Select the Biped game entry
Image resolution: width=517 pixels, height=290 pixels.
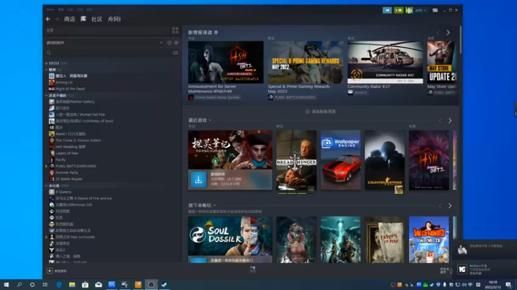point(70,134)
